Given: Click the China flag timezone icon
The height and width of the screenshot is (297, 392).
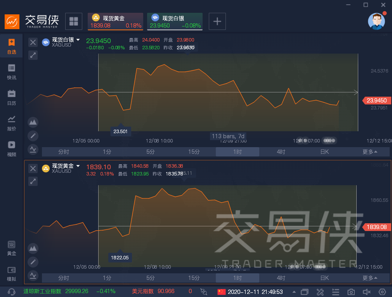Looking at the screenshot, I should 222,292.
